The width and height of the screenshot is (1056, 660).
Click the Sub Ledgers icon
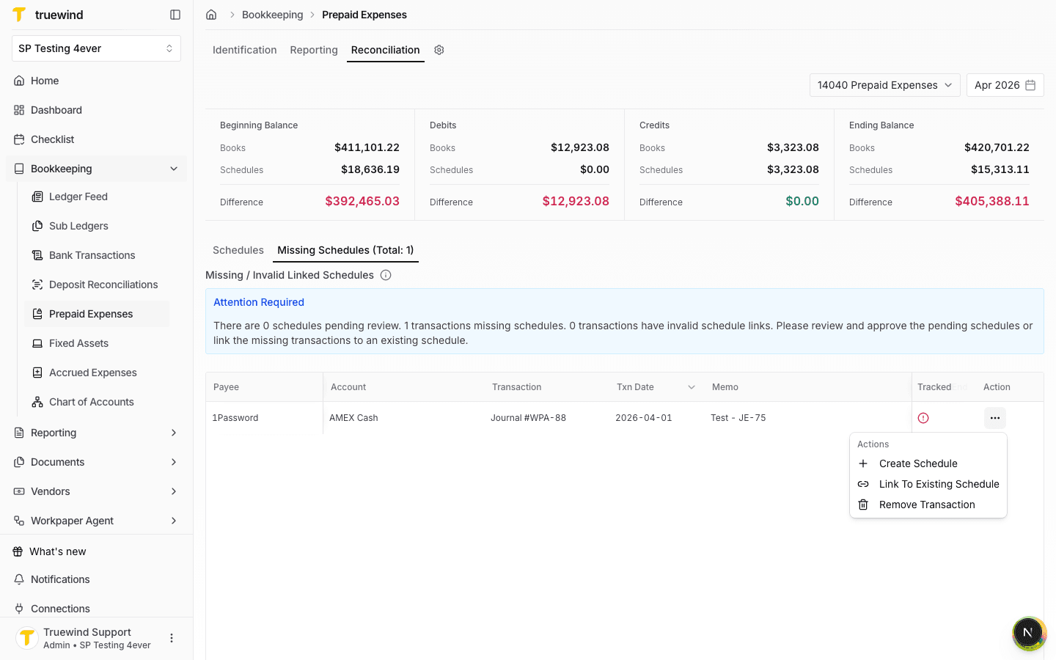click(x=37, y=226)
